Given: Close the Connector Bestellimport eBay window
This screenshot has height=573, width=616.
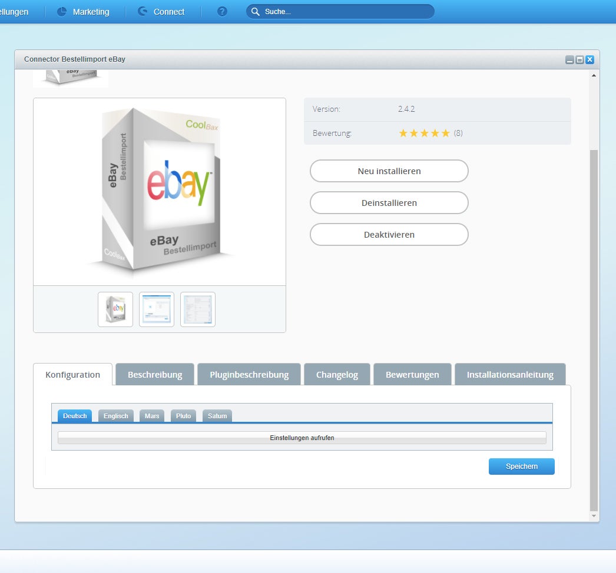Looking at the screenshot, I should pyautogui.click(x=589, y=59).
